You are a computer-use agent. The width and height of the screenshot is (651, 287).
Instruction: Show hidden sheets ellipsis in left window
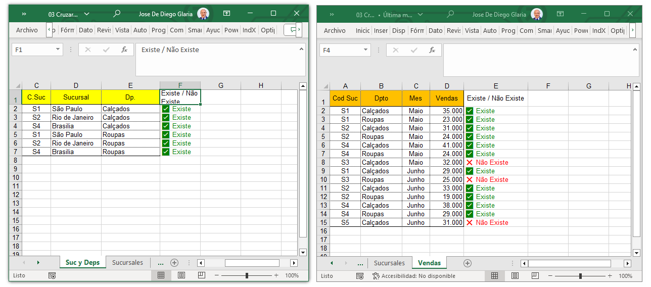point(161,263)
